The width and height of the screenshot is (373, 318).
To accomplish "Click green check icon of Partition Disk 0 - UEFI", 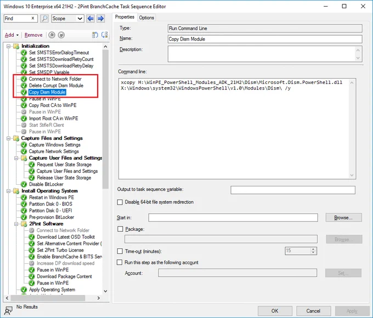I will click(x=24, y=211).
